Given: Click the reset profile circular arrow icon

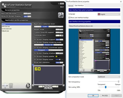Looking at the screenshot, I should click(x=28, y=86).
